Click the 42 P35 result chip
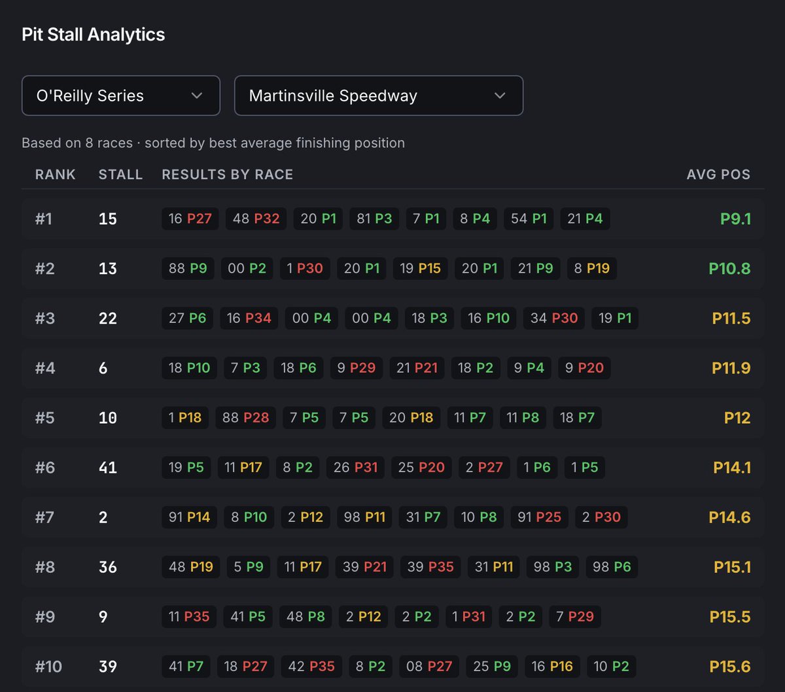785x692 pixels. point(311,666)
